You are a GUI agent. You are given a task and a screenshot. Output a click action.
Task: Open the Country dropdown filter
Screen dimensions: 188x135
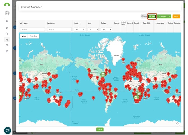click(80, 29)
